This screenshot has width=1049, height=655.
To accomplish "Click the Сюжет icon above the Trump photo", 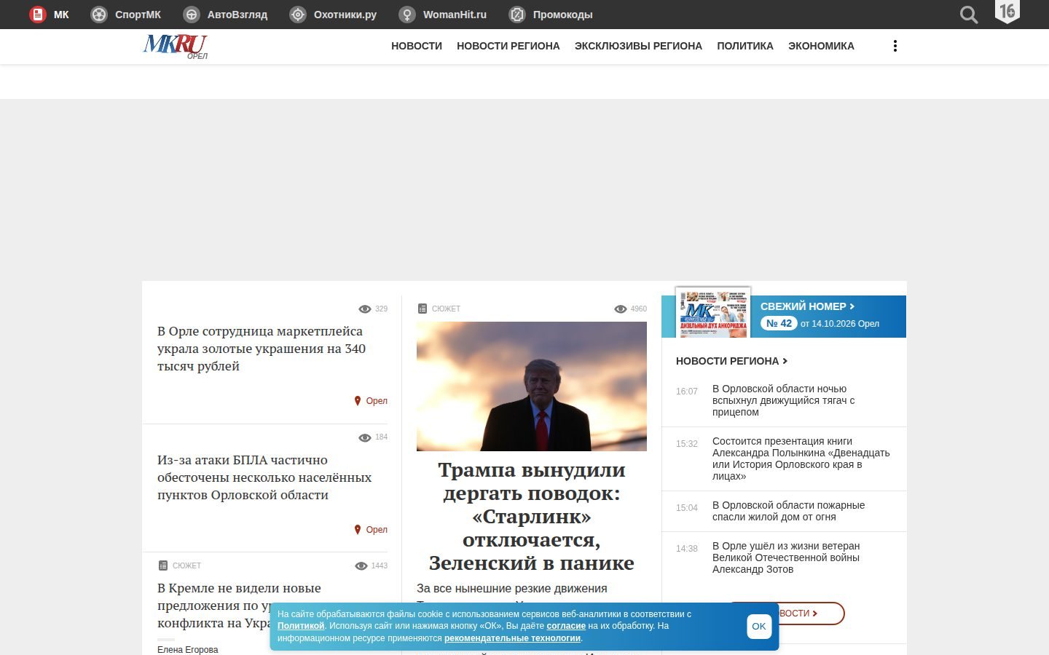I will 423,309.
